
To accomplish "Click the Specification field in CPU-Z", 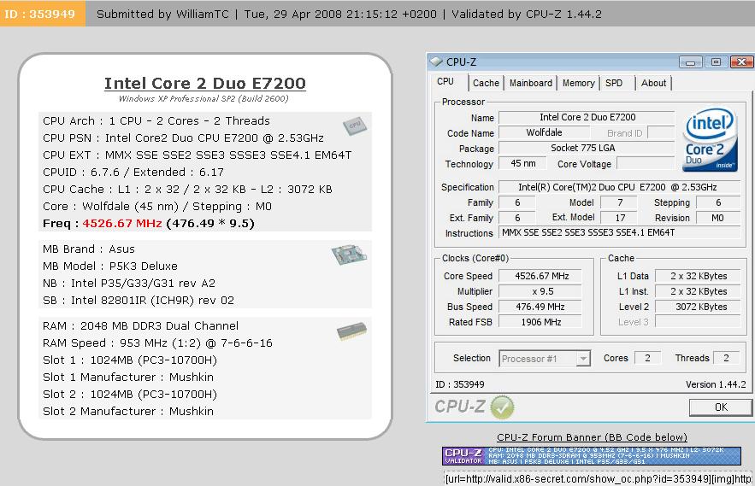I will click(x=620, y=187).
